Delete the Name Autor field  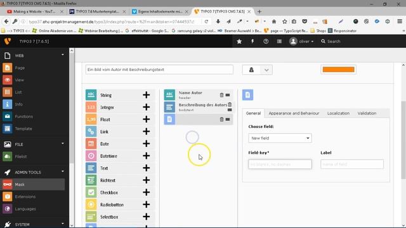click(x=221, y=95)
